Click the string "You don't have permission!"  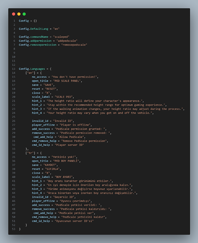pyautogui.click(x=74, y=77)
